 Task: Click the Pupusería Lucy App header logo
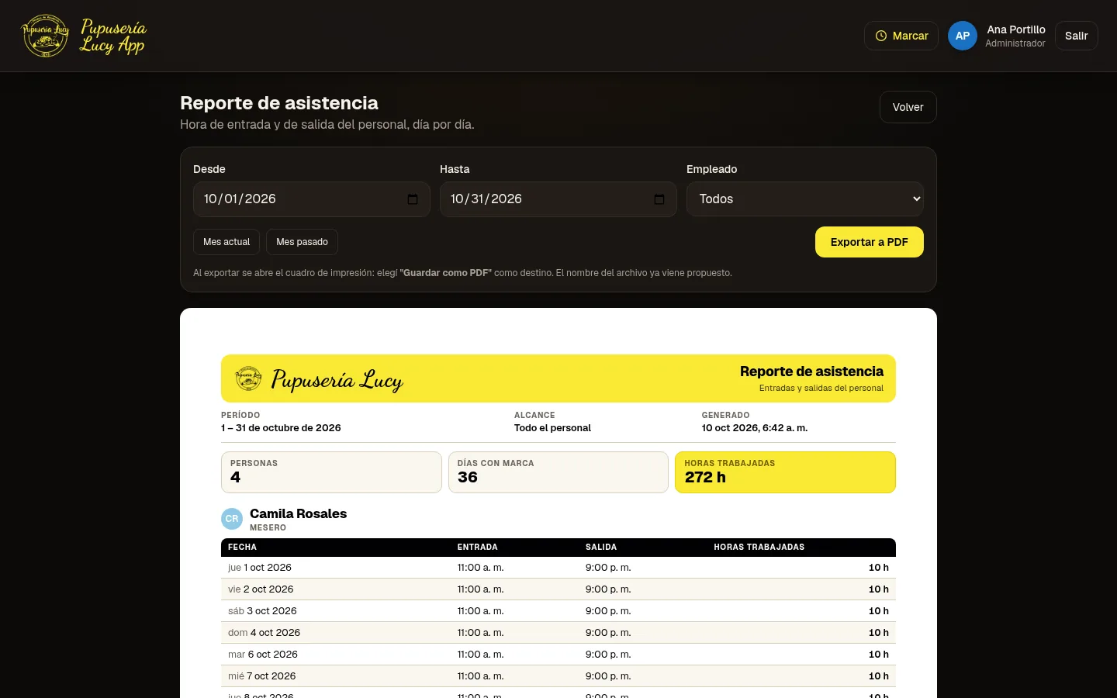pyautogui.click(x=84, y=36)
